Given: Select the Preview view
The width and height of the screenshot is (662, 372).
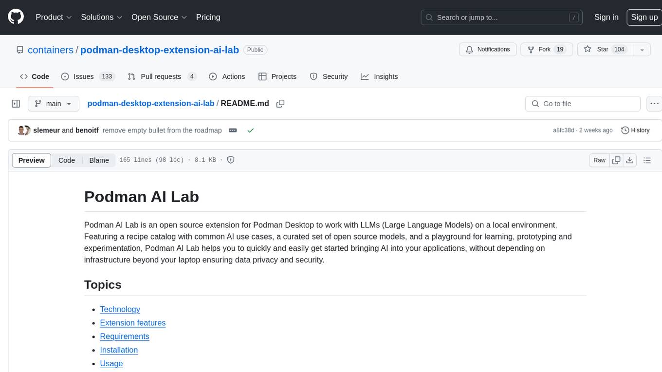Looking at the screenshot, I should pyautogui.click(x=32, y=160).
